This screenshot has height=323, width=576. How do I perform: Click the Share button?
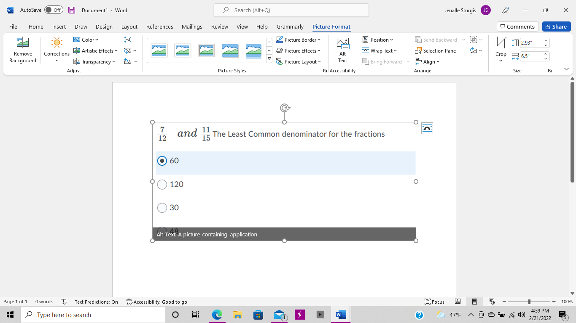556,26
